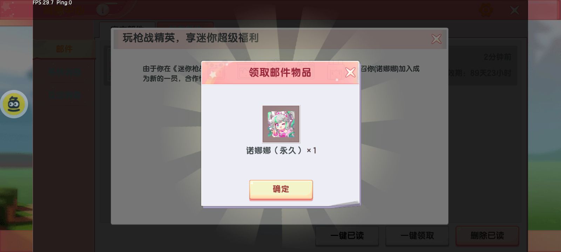Delete read mail with 删除已读
Image resolution: width=561 pixels, height=252 pixels.
[x=487, y=236]
